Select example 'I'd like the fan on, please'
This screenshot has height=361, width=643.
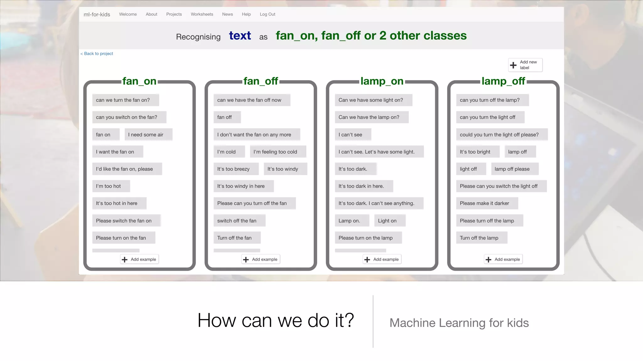tap(127, 169)
